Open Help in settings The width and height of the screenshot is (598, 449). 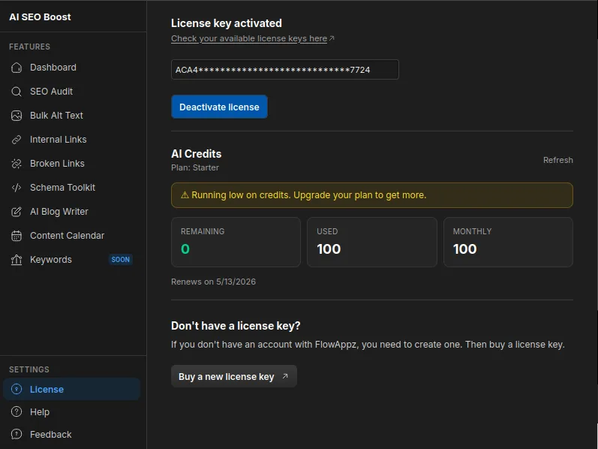72,411
